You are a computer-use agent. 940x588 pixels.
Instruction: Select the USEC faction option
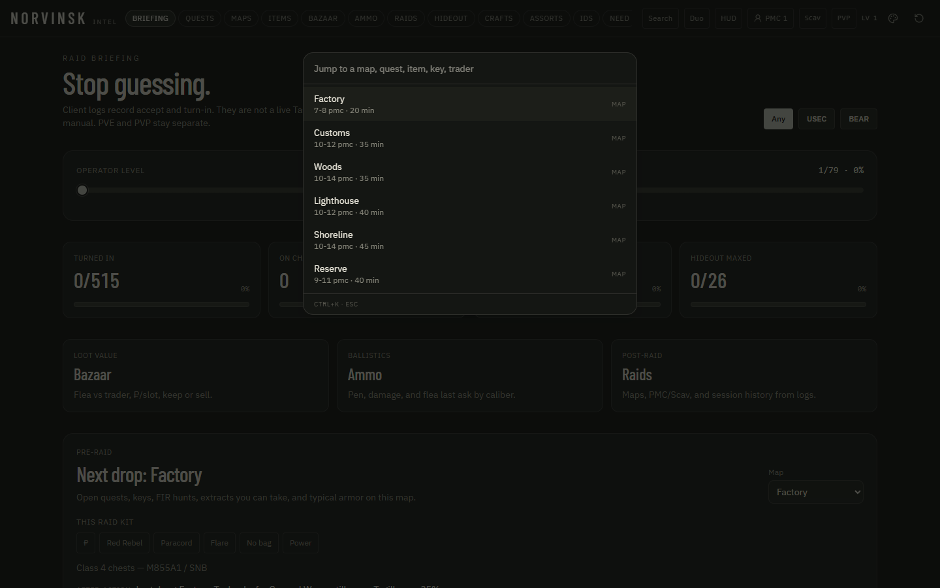point(817,119)
